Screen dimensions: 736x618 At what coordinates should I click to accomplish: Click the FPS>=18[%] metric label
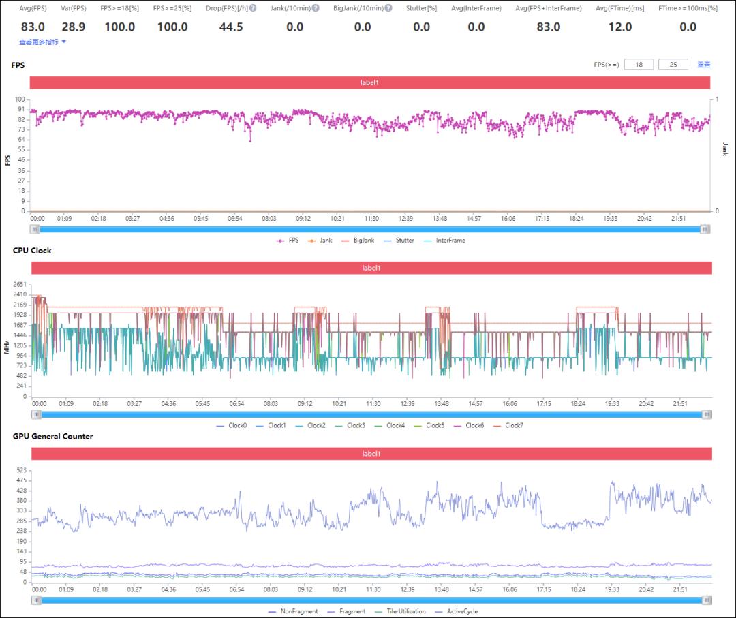(120, 8)
